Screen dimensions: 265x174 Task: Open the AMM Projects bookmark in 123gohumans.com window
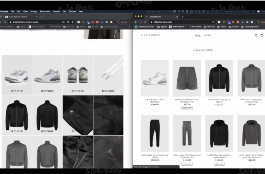point(177,27)
